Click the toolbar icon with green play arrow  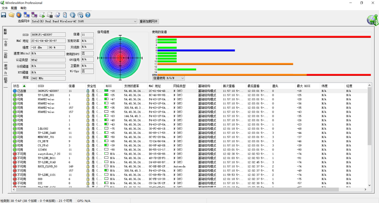42,15
